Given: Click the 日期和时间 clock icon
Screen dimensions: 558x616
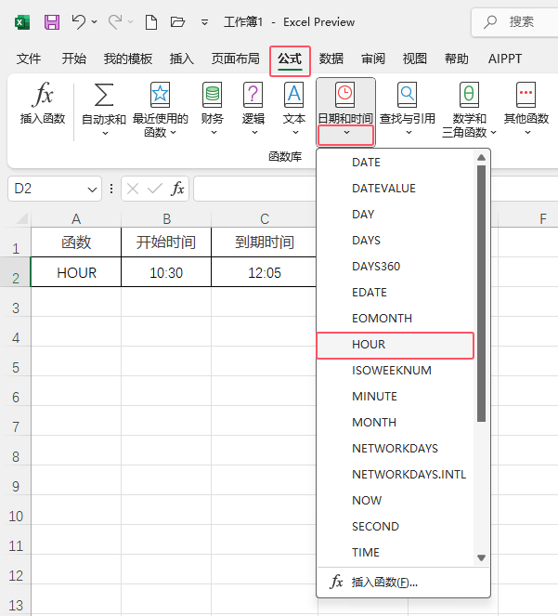Looking at the screenshot, I should coord(344,95).
